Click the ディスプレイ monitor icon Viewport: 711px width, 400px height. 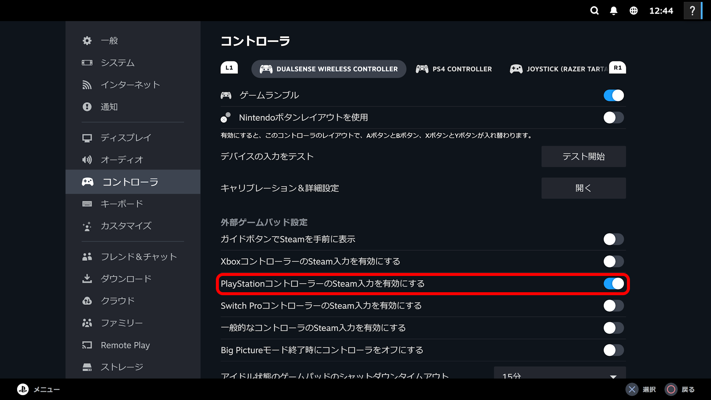coord(87,138)
